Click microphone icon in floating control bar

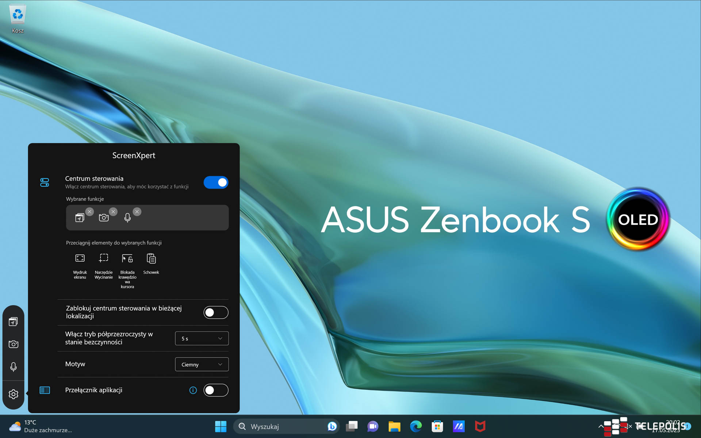[14, 367]
